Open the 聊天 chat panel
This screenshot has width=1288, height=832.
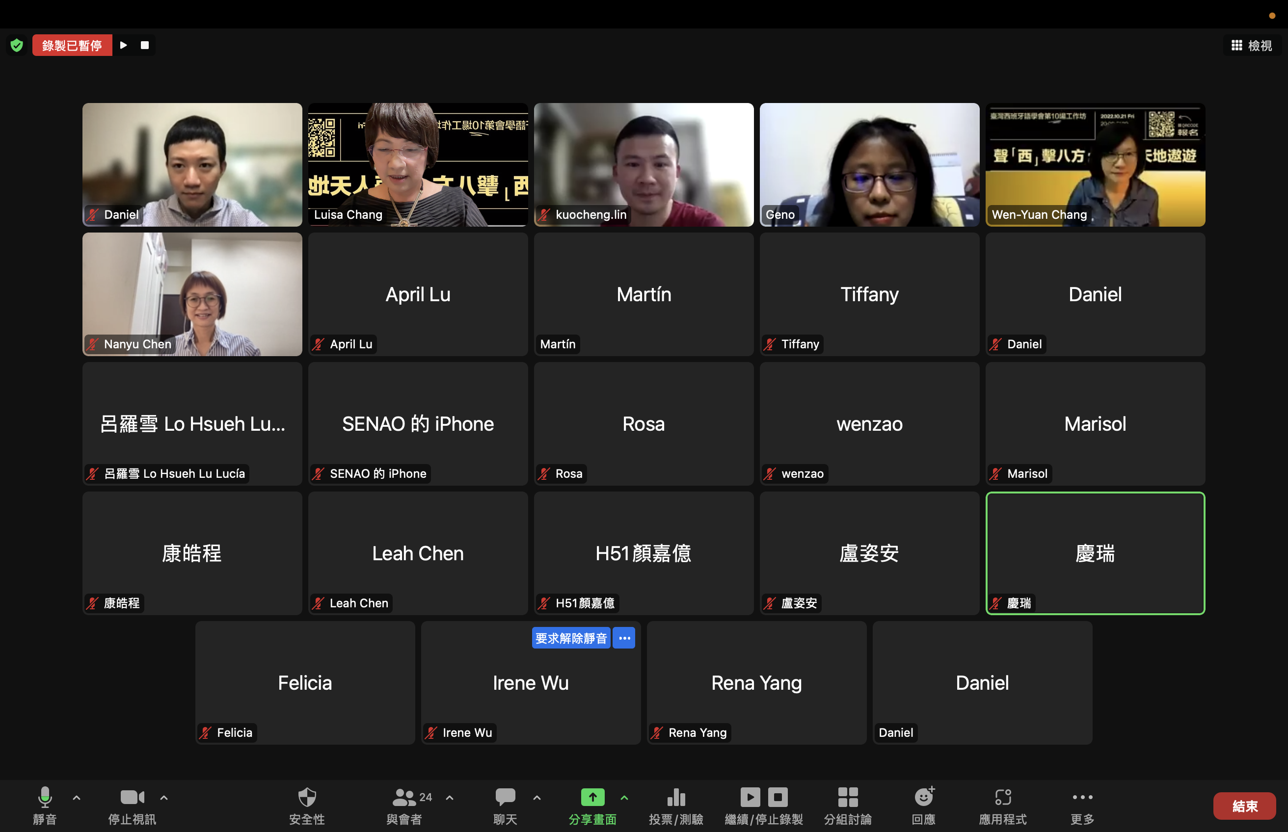[506, 806]
